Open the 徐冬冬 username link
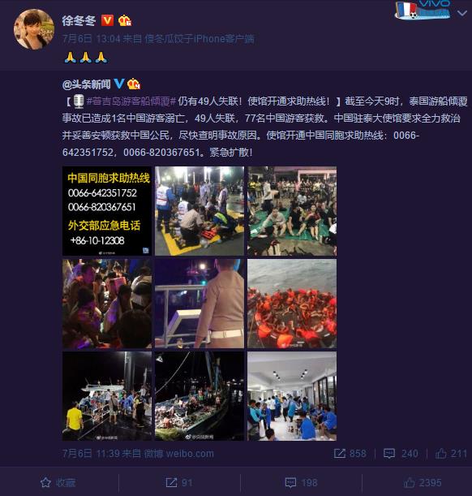This screenshot has height=496, width=472. (x=79, y=21)
